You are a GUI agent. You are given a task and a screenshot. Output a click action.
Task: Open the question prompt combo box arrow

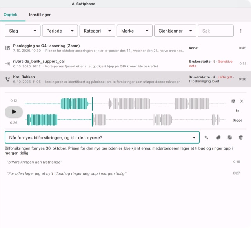click(x=194, y=137)
